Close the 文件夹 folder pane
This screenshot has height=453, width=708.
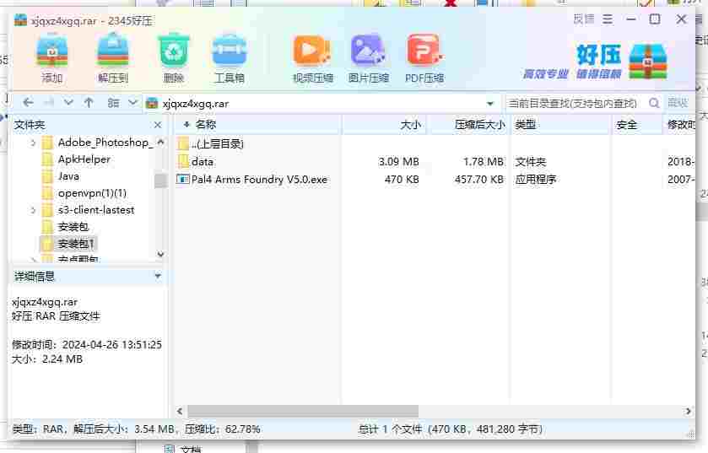coord(158,125)
